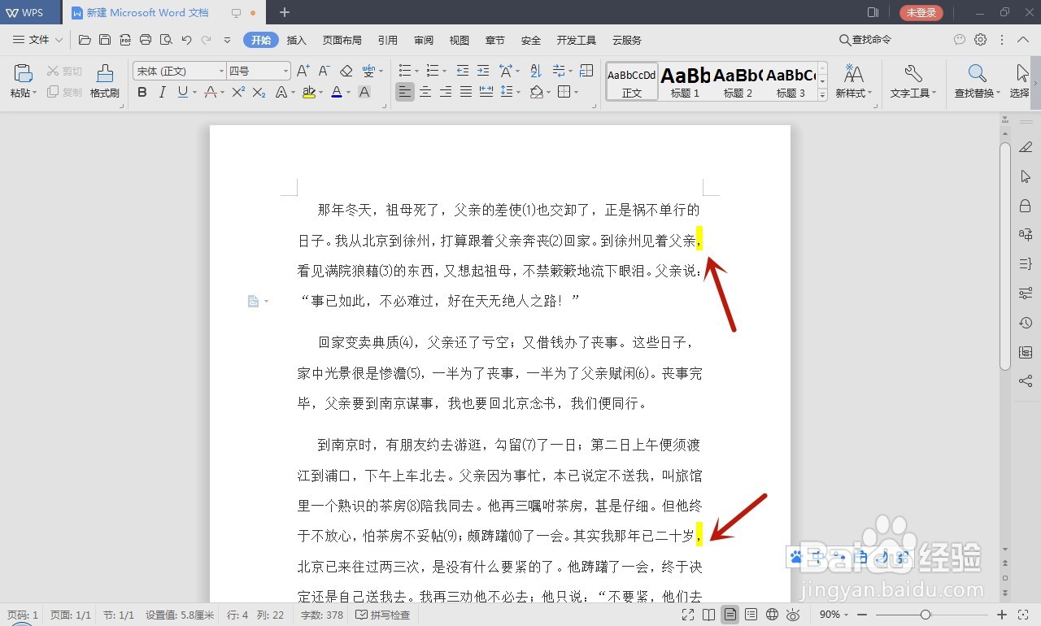This screenshot has height=626, width=1041.
Task: Toggle Italic formatting
Action: click(x=163, y=93)
